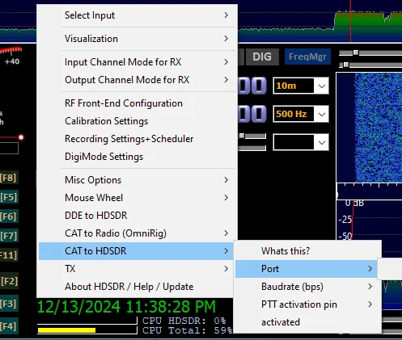The width and height of the screenshot is (402, 340).
Task: Click the green spectrum signal at the top
Action: [x=368, y=20]
